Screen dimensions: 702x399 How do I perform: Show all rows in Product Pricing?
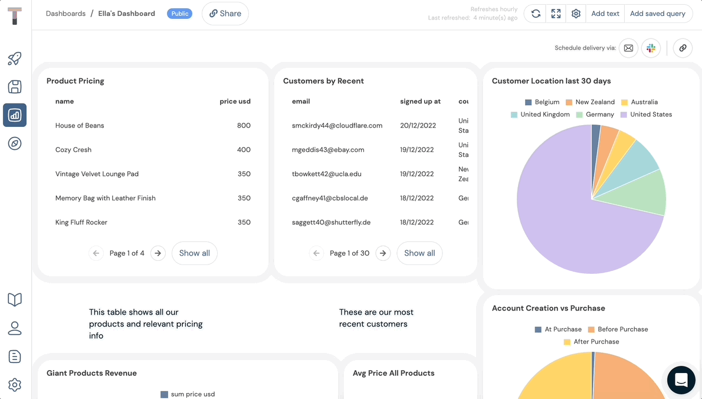194,253
